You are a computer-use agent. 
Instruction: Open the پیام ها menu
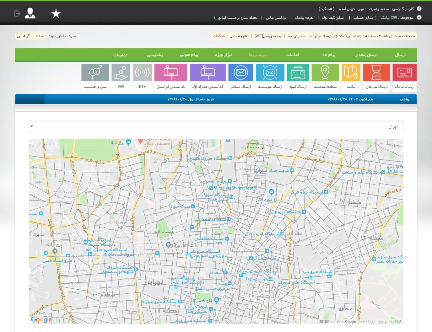(x=329, y=55)
